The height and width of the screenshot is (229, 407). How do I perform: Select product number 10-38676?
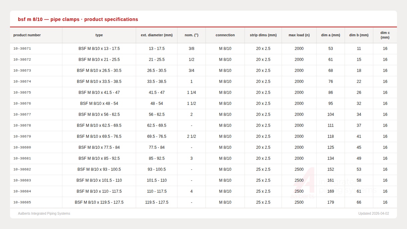tap(22, 104)
